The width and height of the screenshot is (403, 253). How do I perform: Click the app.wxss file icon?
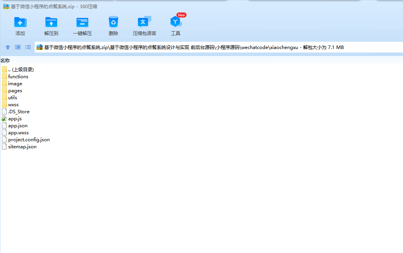pyautogui.click(x=4, y=133)
